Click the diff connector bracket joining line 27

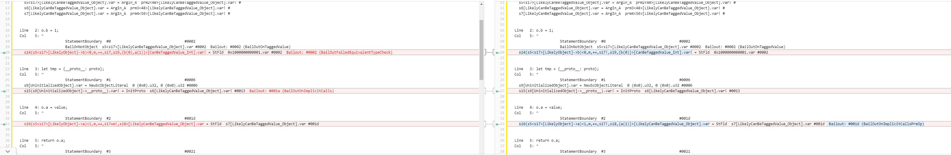(489, 91)
